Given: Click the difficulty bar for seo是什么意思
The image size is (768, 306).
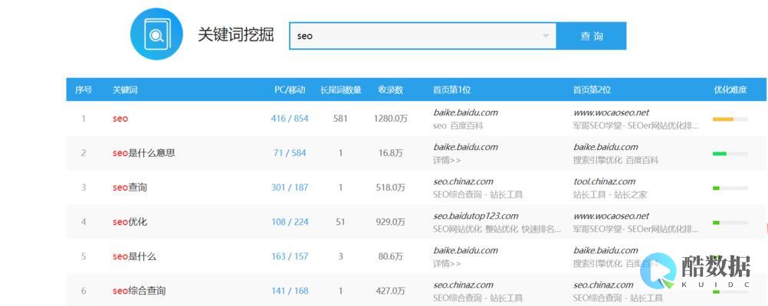Looking at the screenshot, I should tap(730, 154).
